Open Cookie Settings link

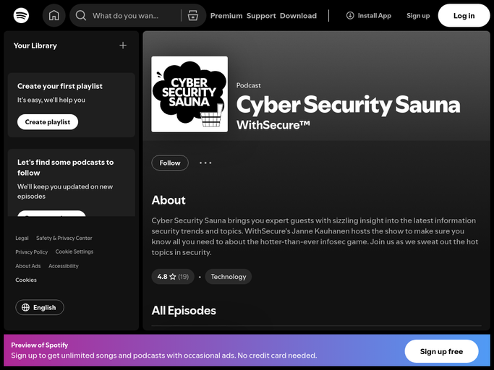pyautogui.click(x=74, y=251)
